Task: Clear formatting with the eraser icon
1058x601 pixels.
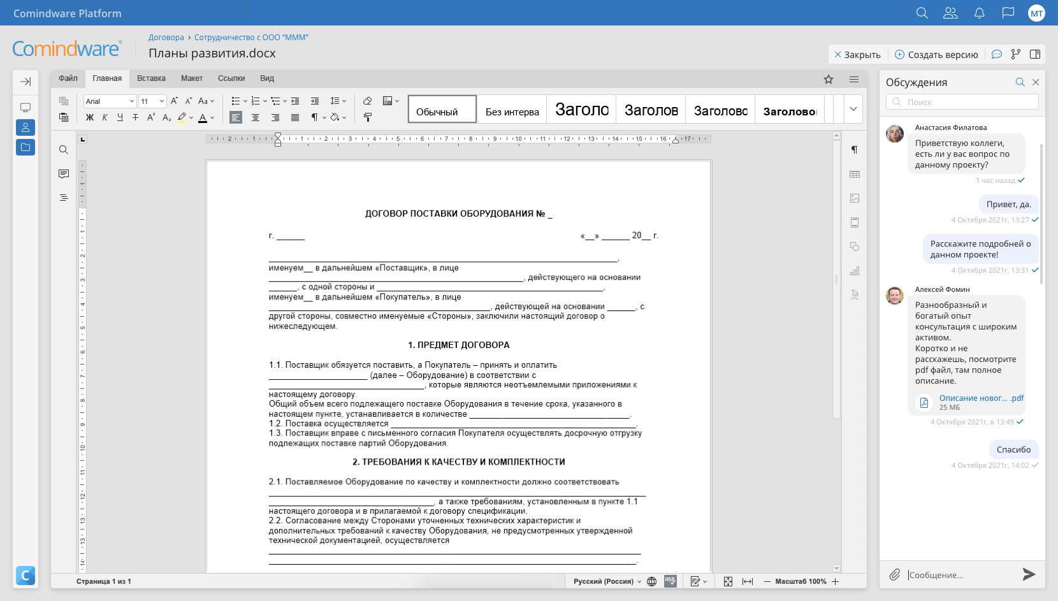Action: click(x=367, y=101)
